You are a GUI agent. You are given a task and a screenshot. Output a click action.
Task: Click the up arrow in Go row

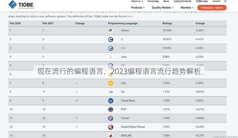[x=77, y=92]
